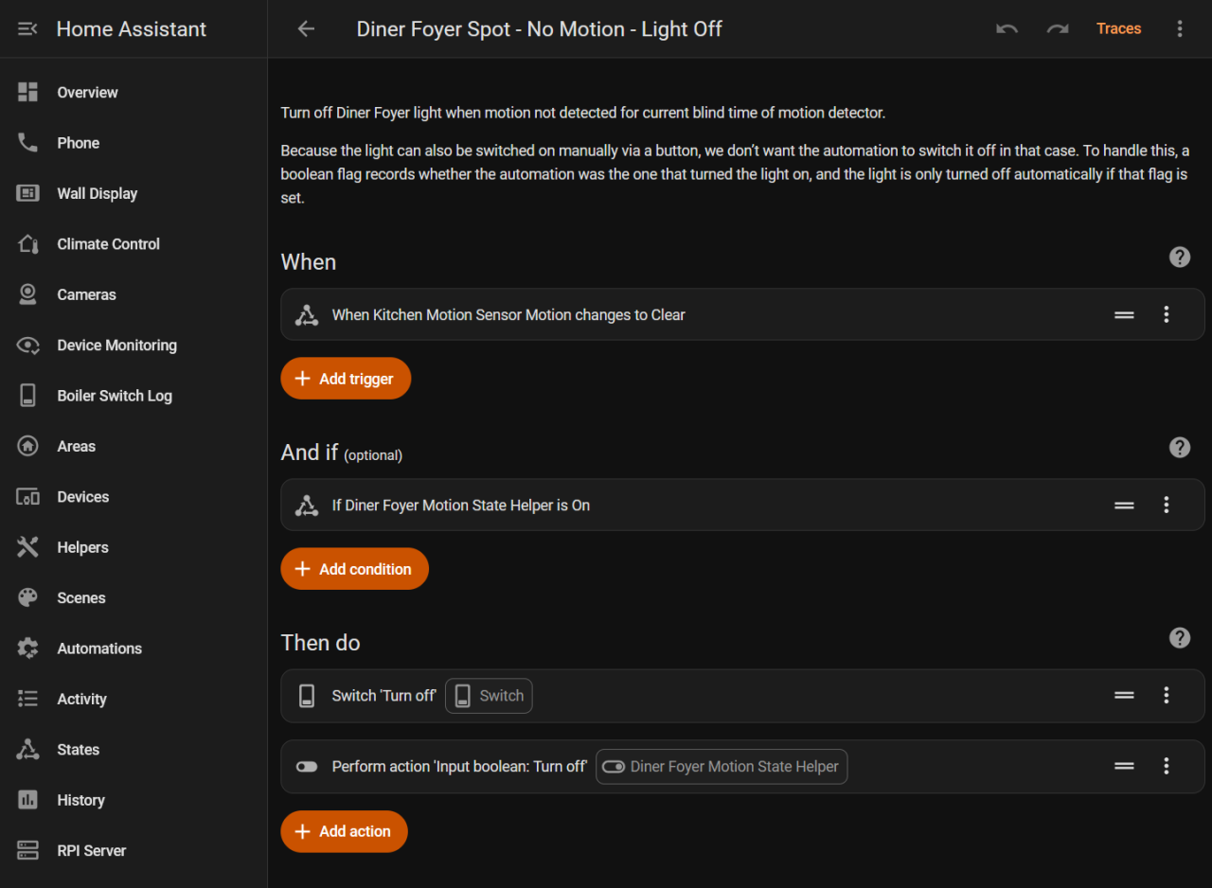
Task: Open options menu for Motion State Helper condition
Action: pos(1167,506)
